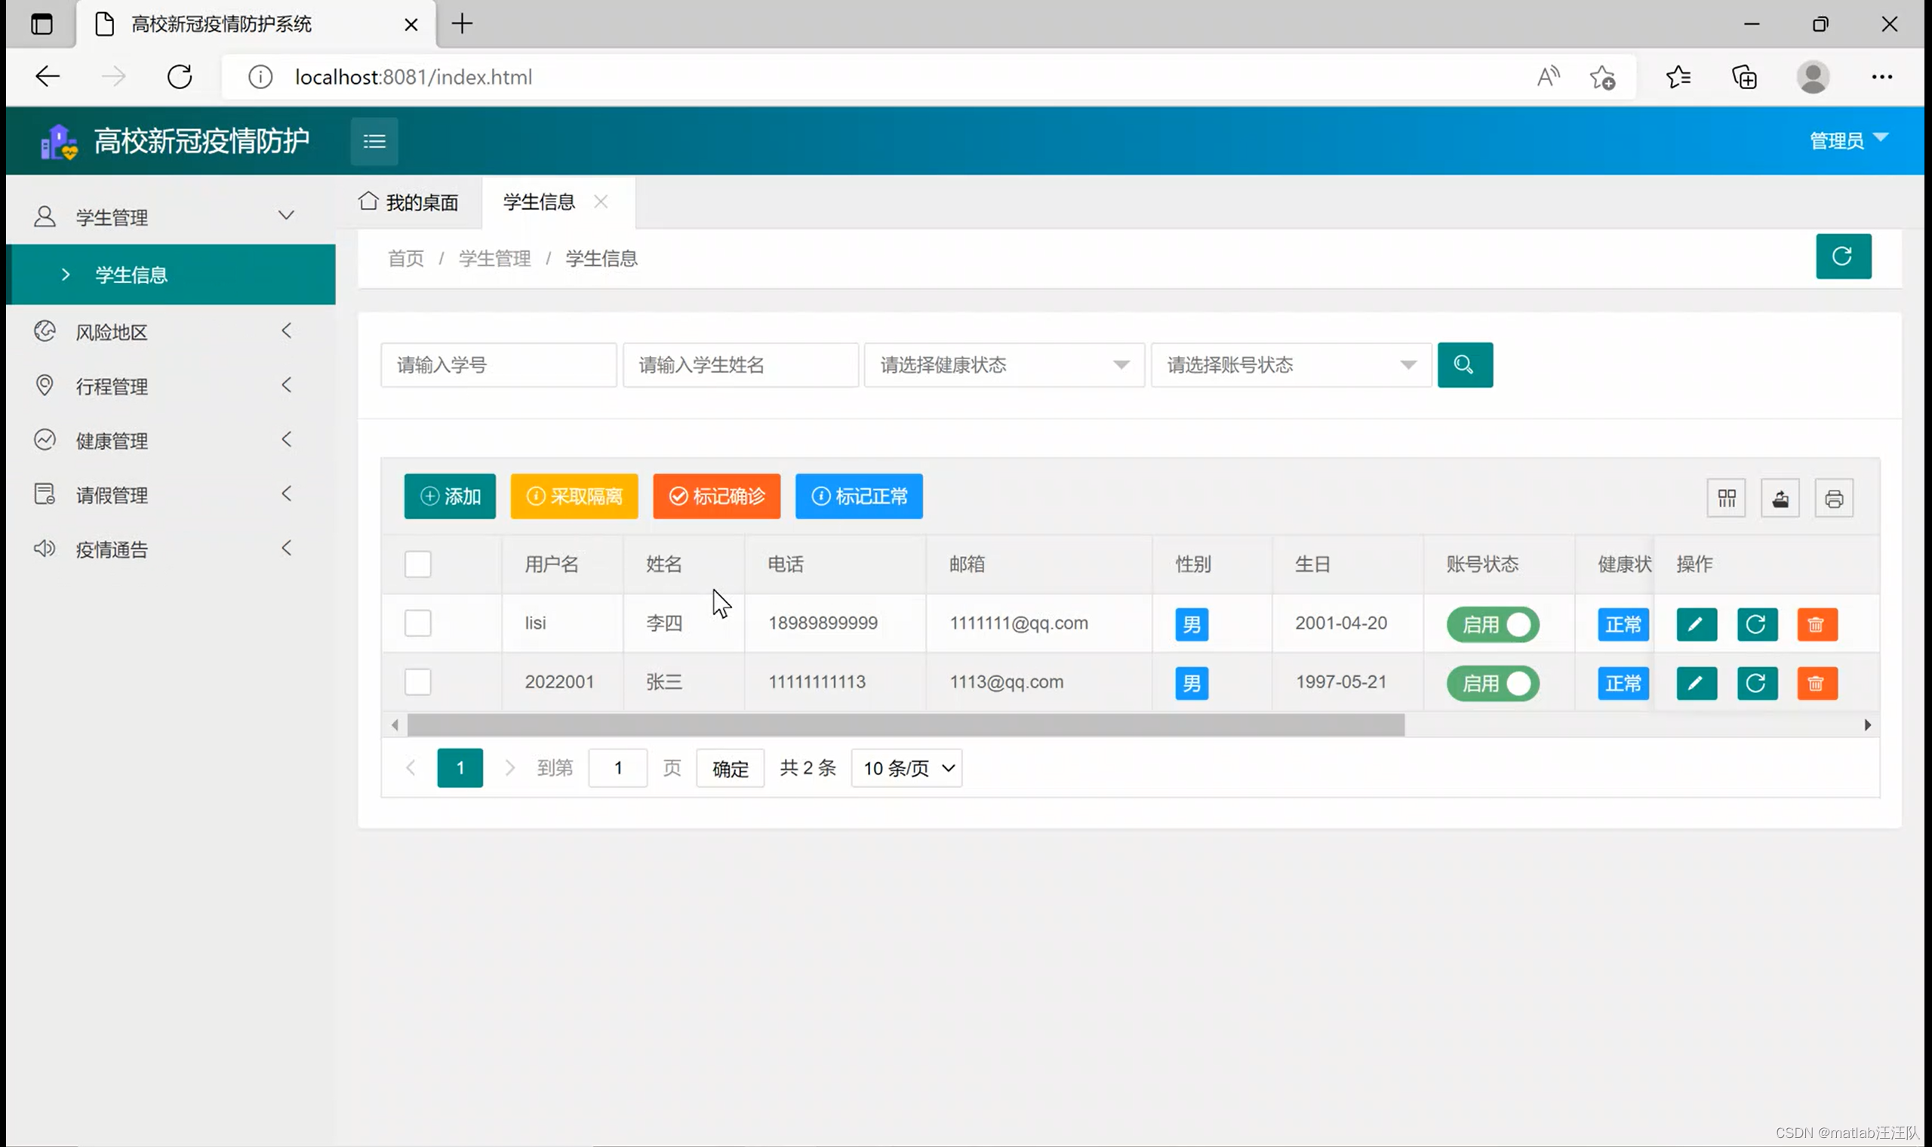Toggle the 启用 account switch for 李四
This screenshot has width=1932, height=1147.
coord(1492,625)
